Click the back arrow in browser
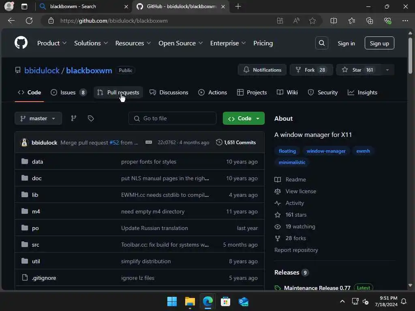Viewport: 415px width, 311px height. pos(11,21)
